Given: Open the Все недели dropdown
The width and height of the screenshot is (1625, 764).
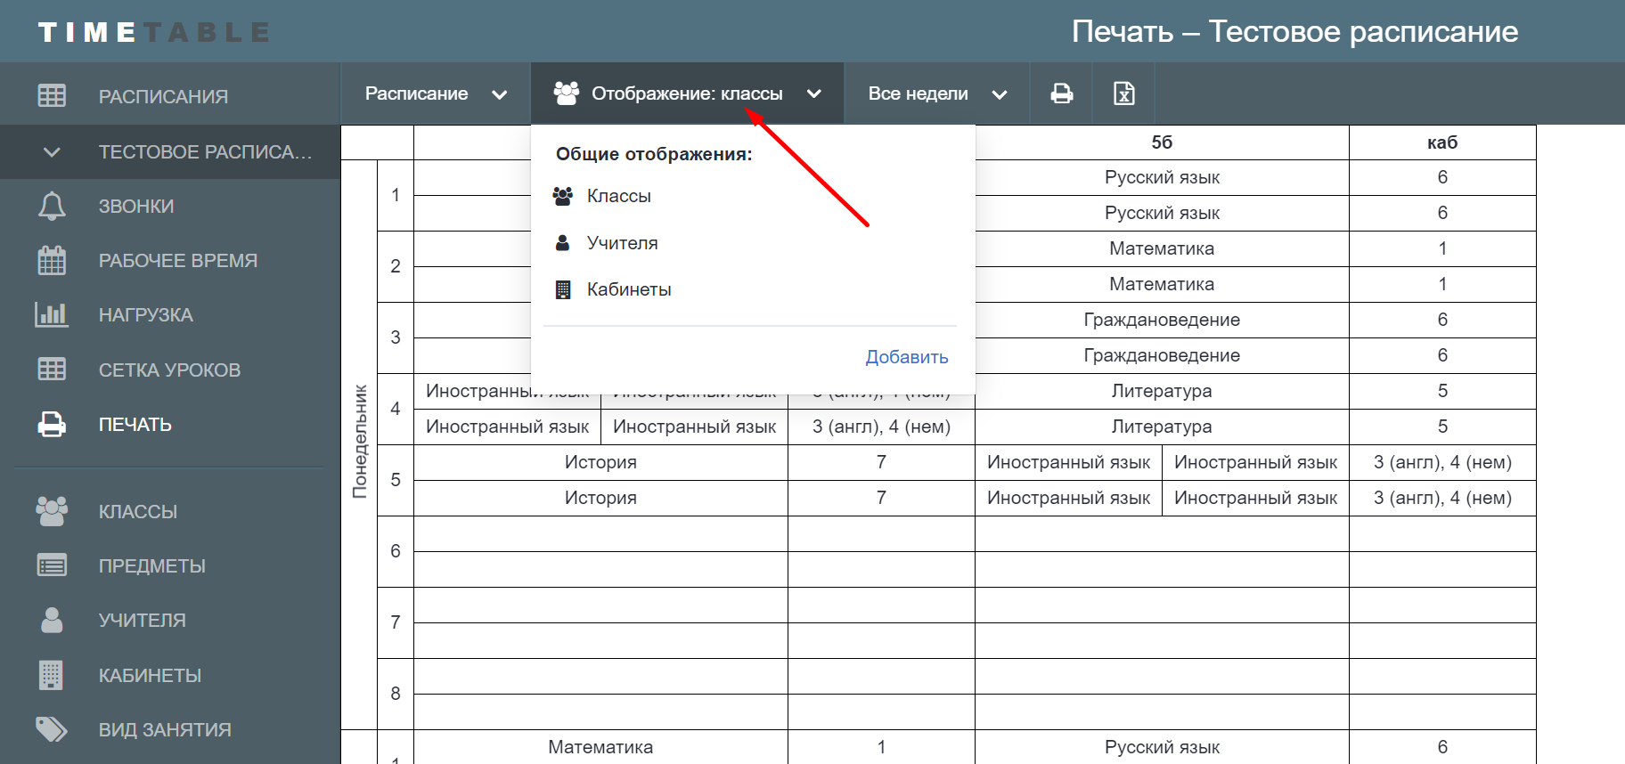Looking at the screenshot, I should [x=937, y=93].
